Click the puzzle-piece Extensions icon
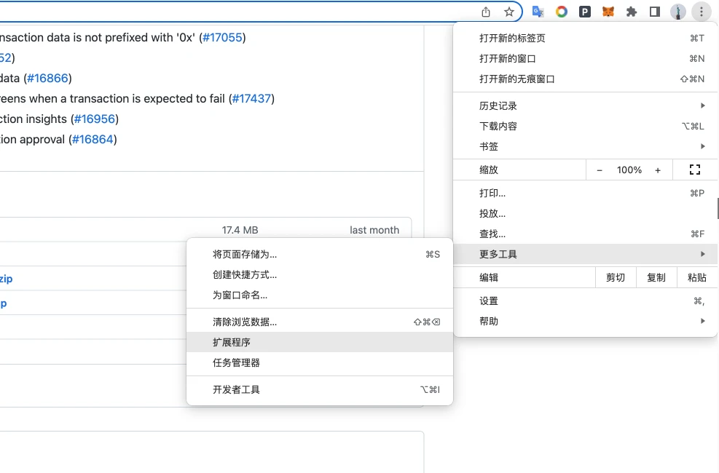 pyautogui.click(x=632, y=12)
